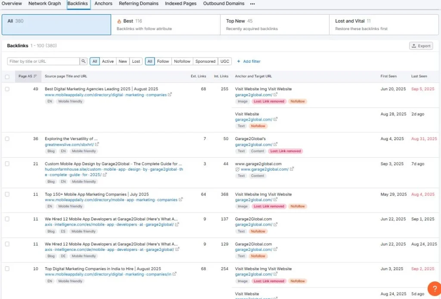Check the row for Best Digital Marketing Agencies
The height and width of the screenshot is (299, 441).
(x=7, y=89)
